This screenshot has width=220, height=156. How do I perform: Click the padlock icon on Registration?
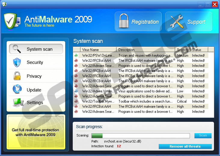124,22
